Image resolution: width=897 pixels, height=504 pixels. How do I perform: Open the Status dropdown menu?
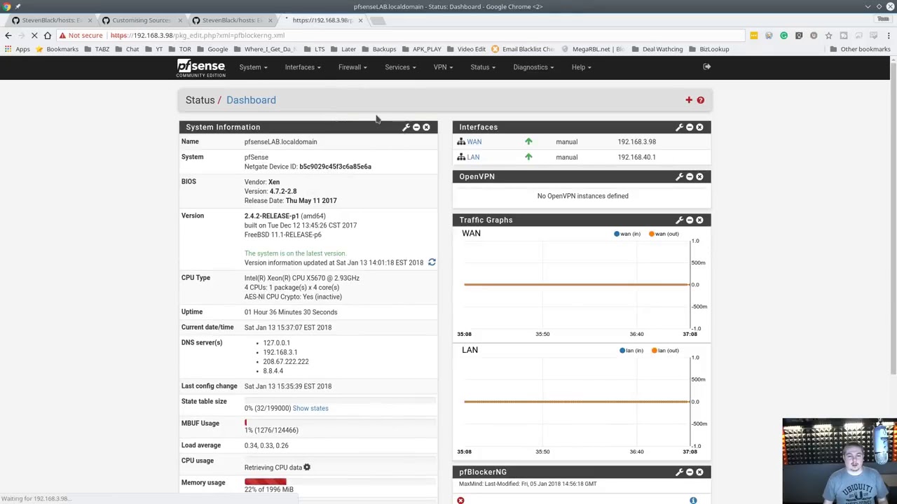483,67
